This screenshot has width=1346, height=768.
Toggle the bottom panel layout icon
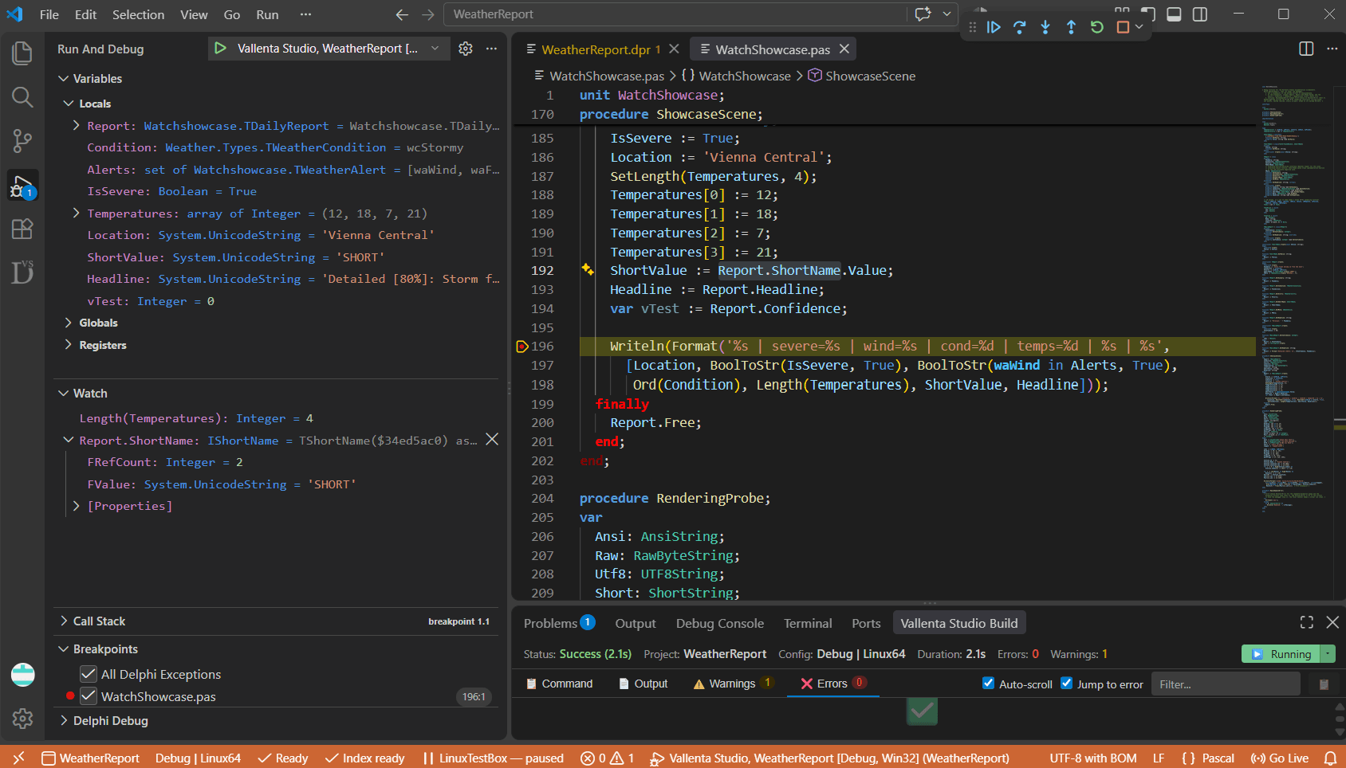point(1174,14)
